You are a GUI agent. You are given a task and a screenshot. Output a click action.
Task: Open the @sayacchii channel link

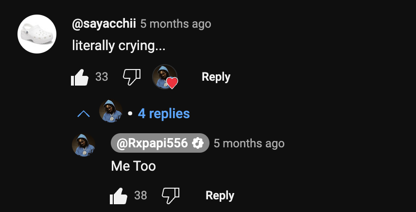[x=104, y=24]
